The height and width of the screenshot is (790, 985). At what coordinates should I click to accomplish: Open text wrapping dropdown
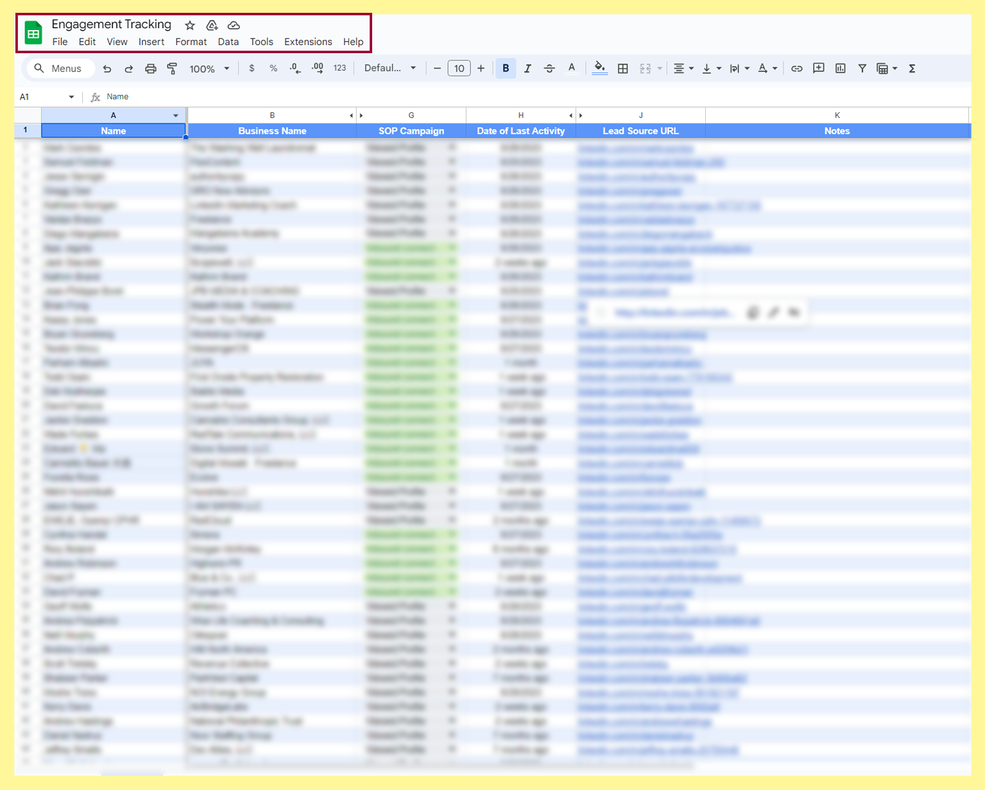point(739,69)
